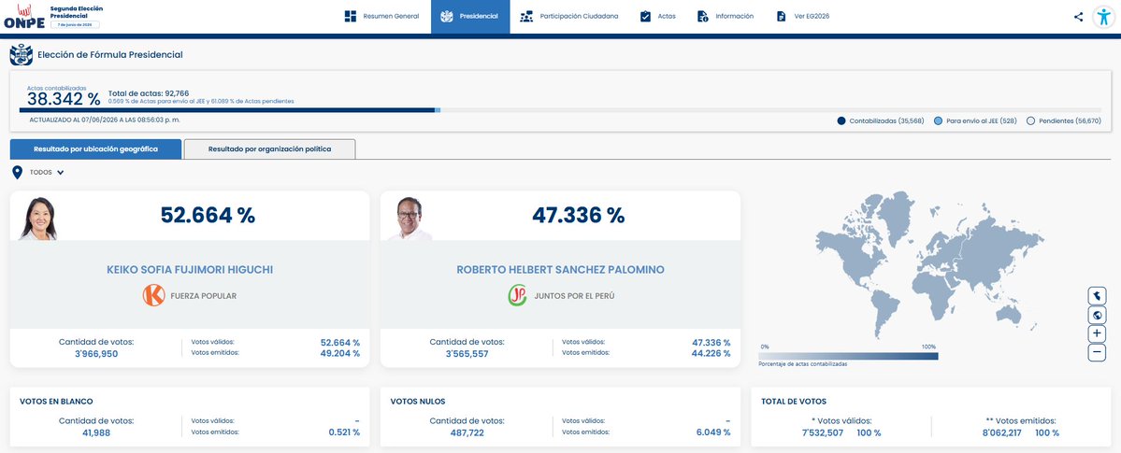
Task: Click the ACTUALIZADO AL timestamp text
Action: pyautogui.click(x=105, y=120)
